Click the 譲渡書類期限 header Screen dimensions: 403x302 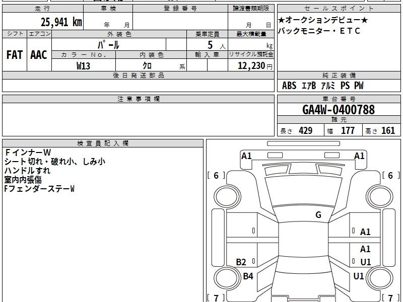point(251,9)
